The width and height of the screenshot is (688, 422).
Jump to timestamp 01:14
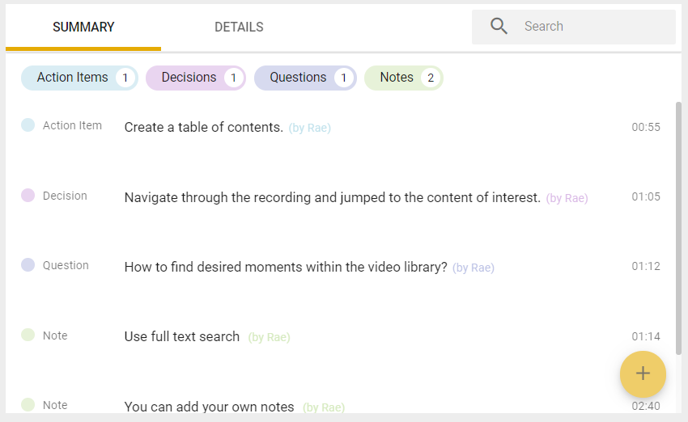646,336
